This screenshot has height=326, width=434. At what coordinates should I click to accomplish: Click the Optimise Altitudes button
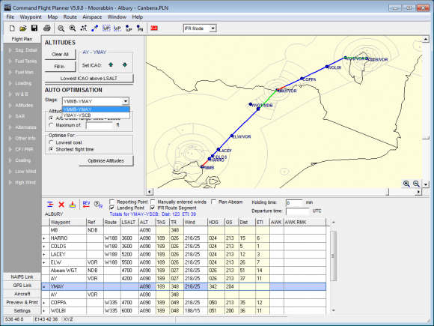pos(106,161)
